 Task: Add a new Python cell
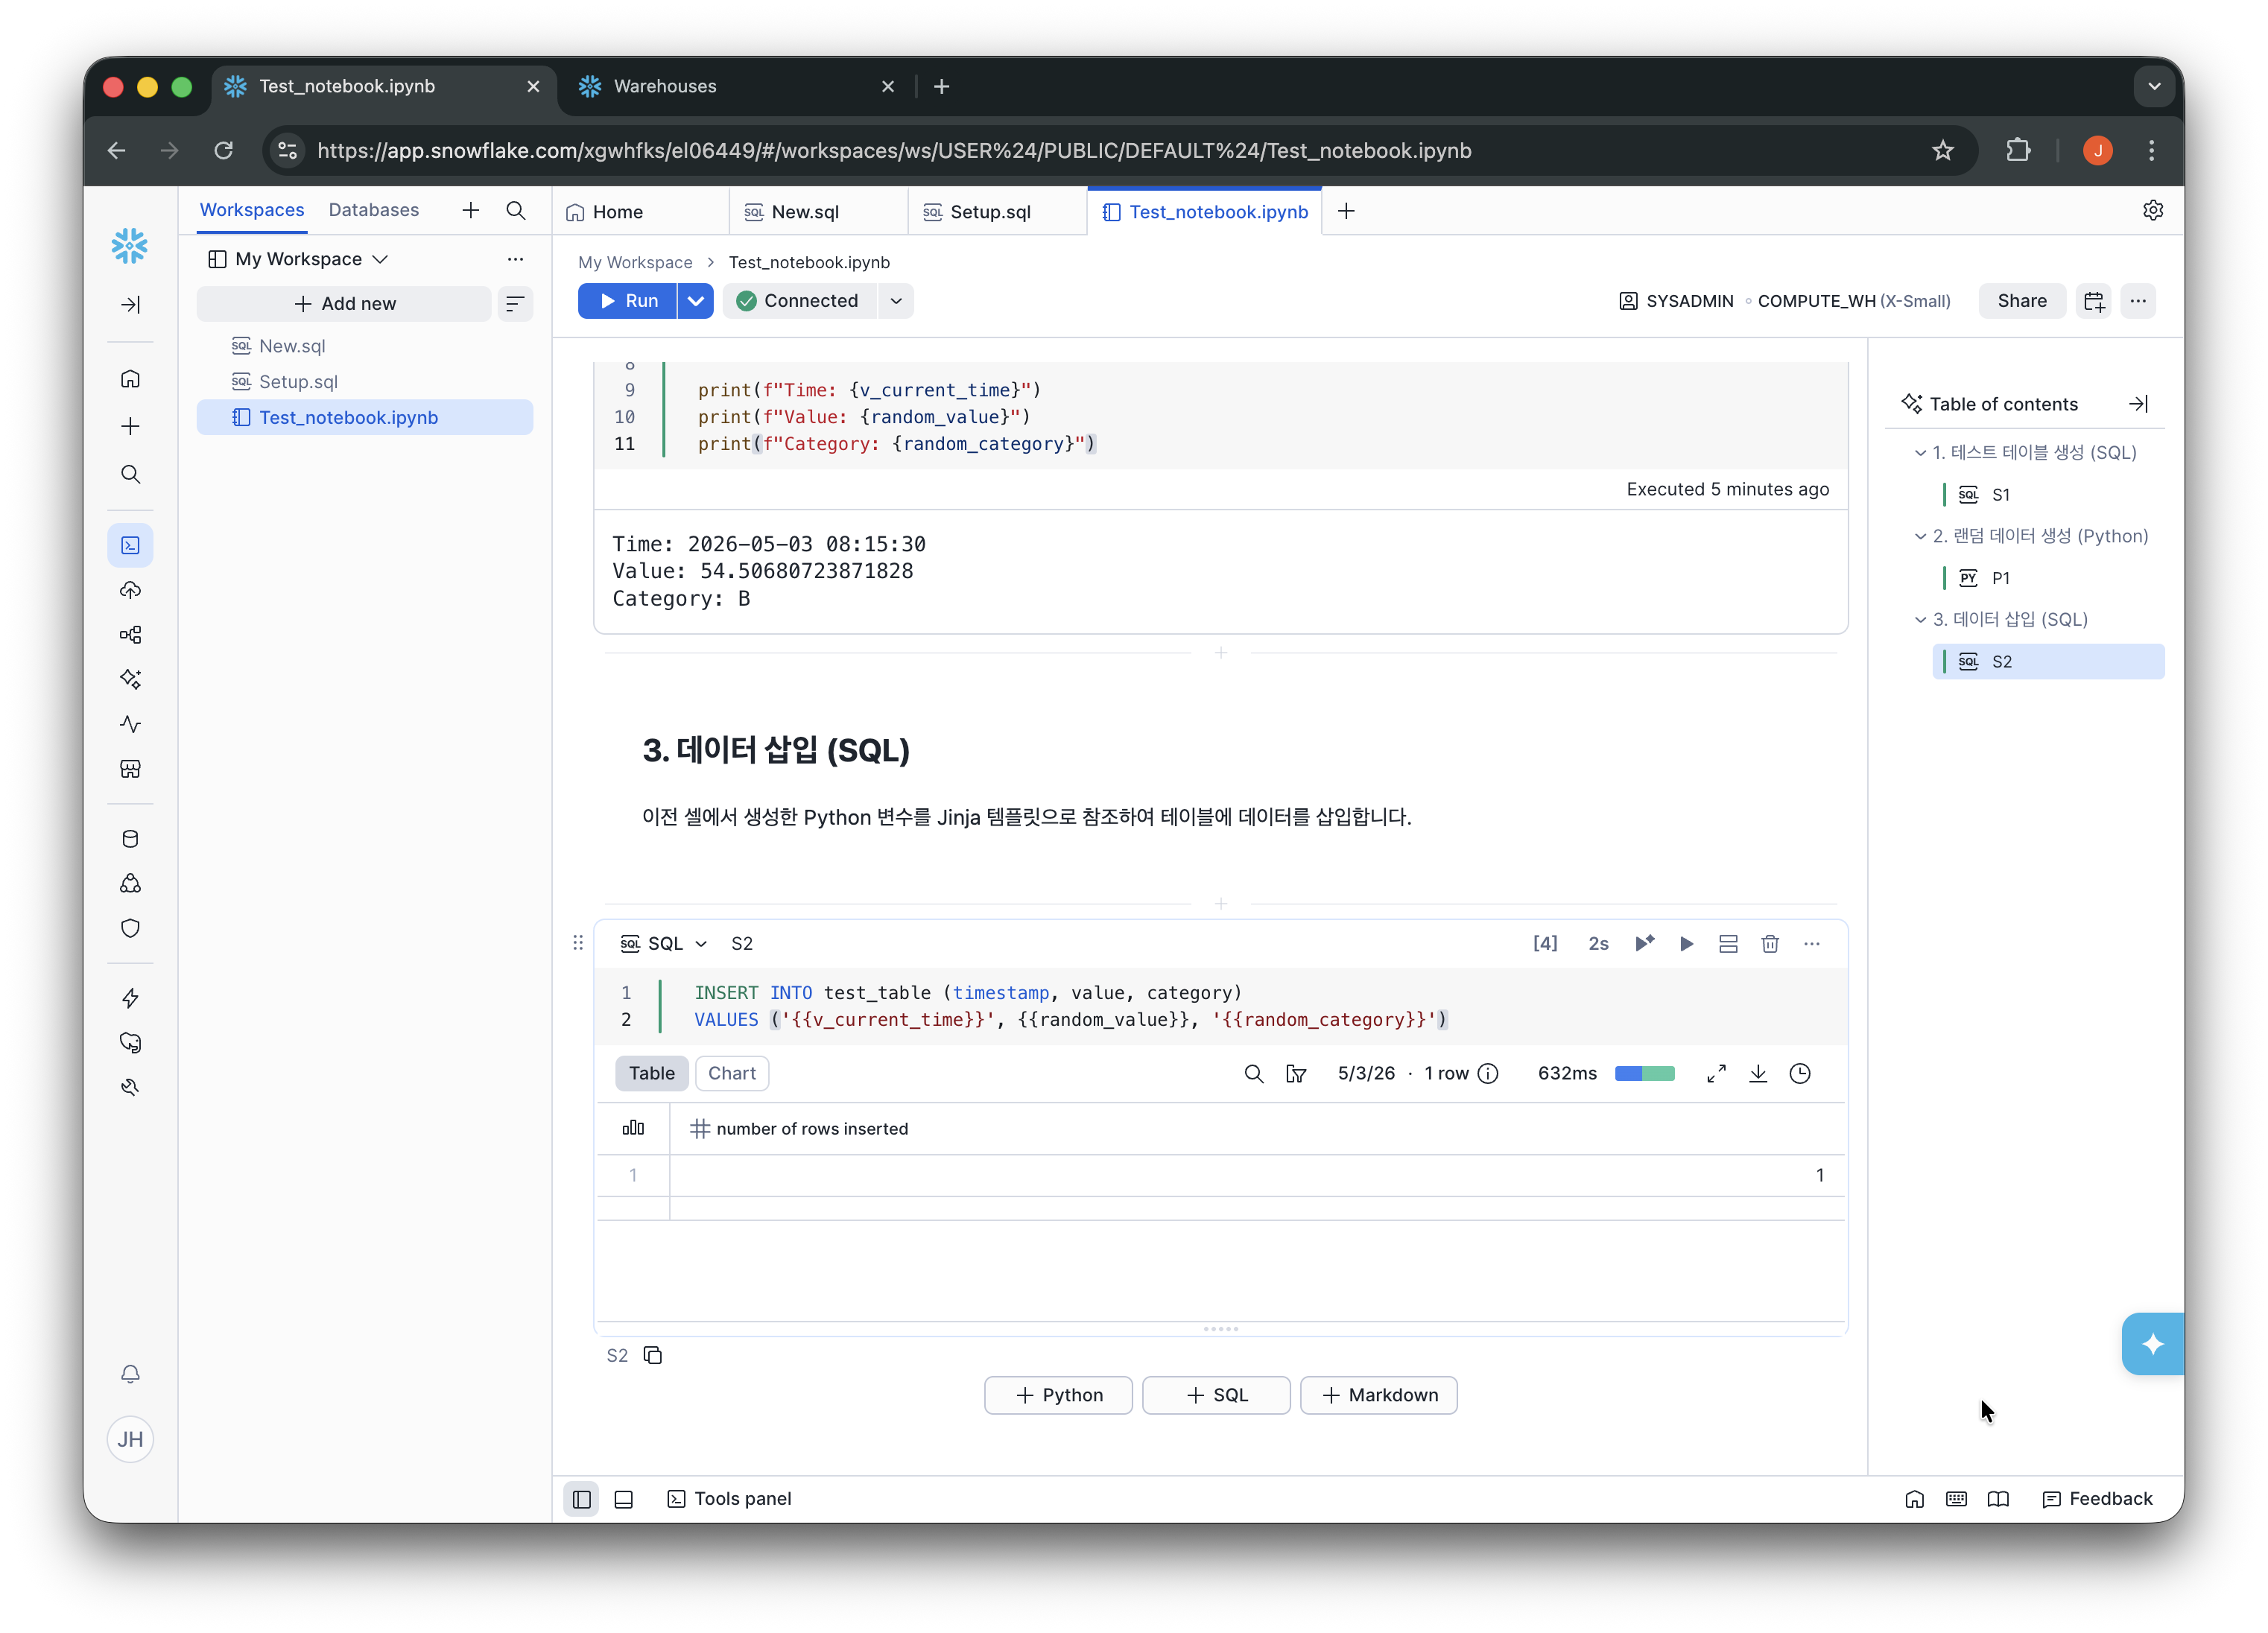pyautogui.click(x=1059, y=1395)
